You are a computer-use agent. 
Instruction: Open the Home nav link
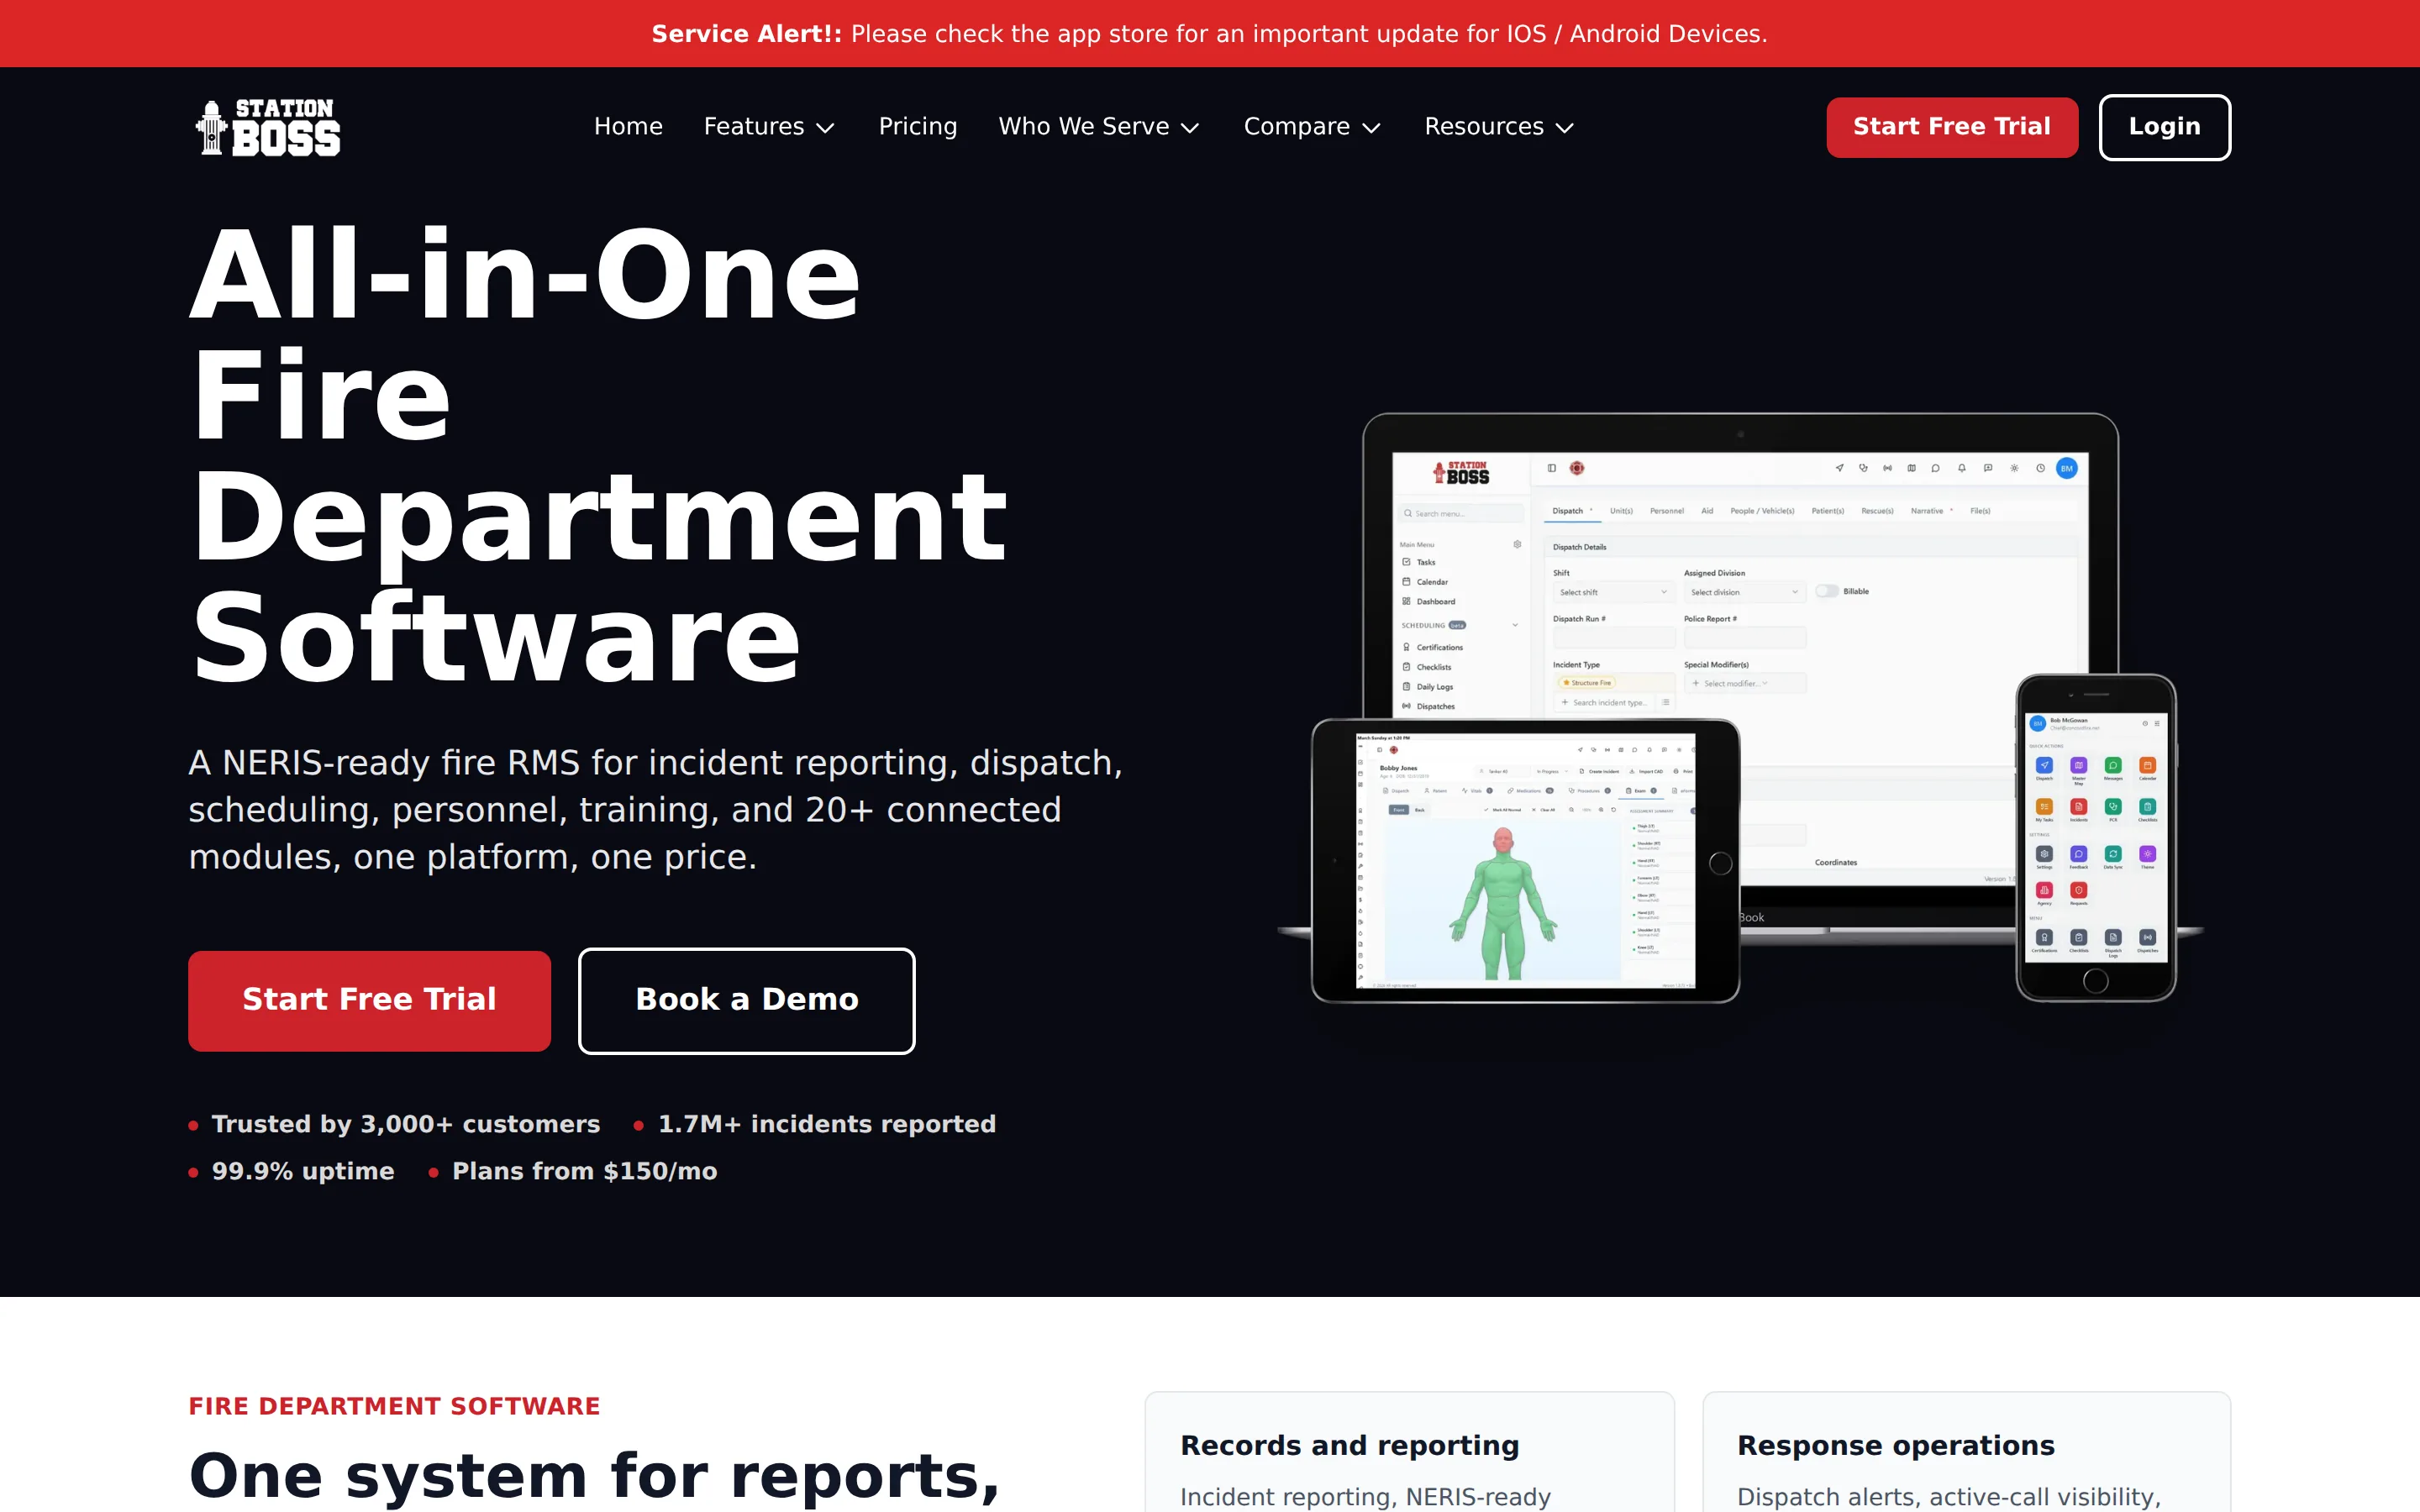[628, 127]
